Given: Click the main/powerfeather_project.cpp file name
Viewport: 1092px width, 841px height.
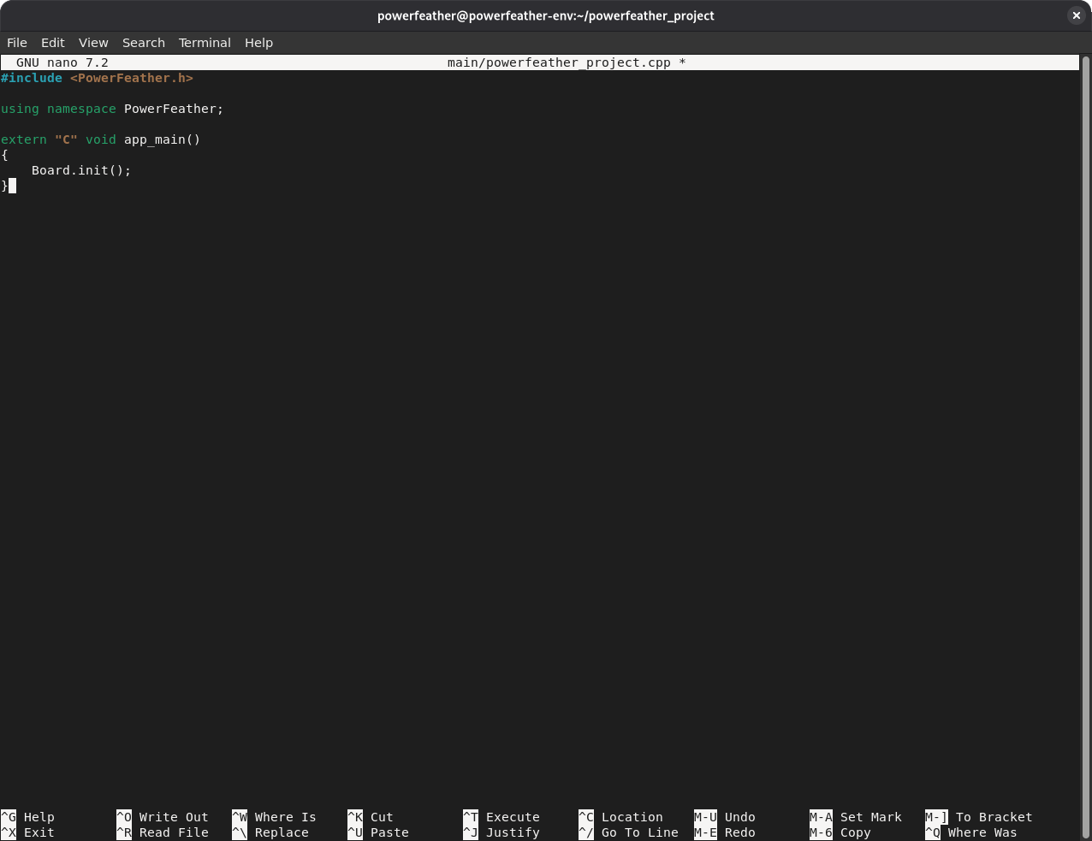Looking at the screenshot, I should [x=559, y=62].
